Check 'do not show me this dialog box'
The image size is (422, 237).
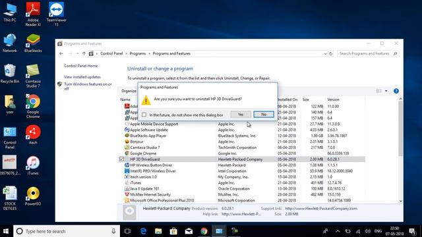tap(144, 115)
